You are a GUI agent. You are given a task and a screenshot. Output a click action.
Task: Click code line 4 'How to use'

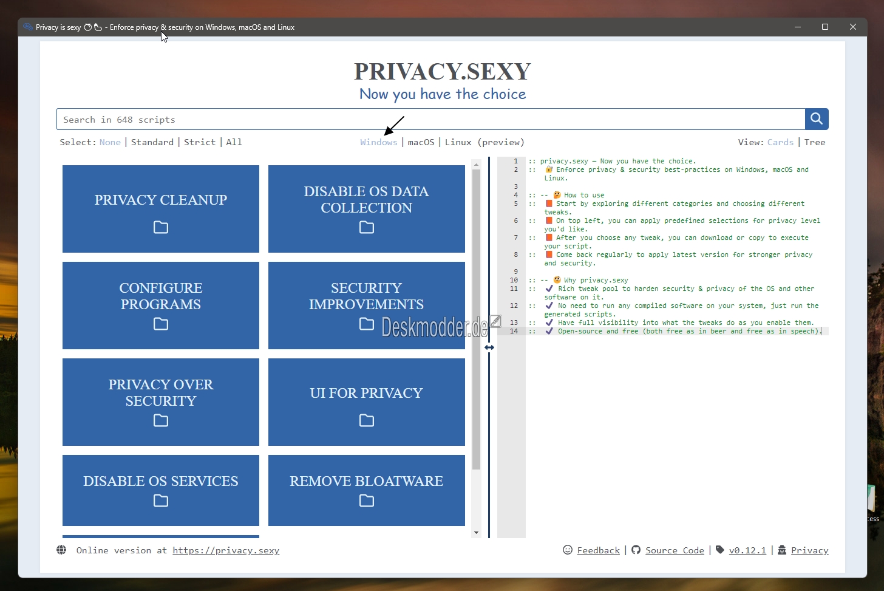click(x=566, y=195)
